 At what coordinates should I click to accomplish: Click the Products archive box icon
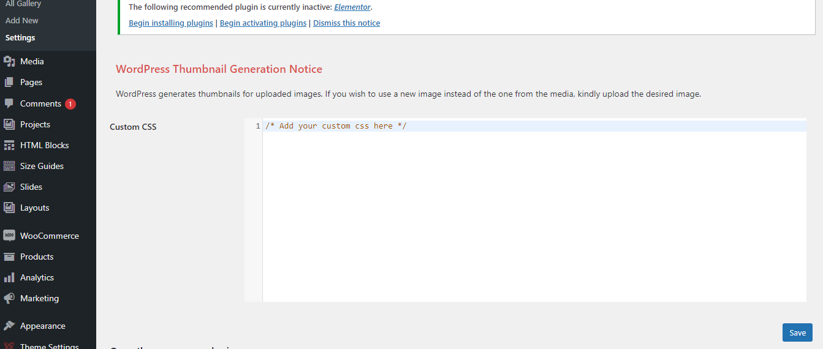pyautogui.click(x=9, y=257)
